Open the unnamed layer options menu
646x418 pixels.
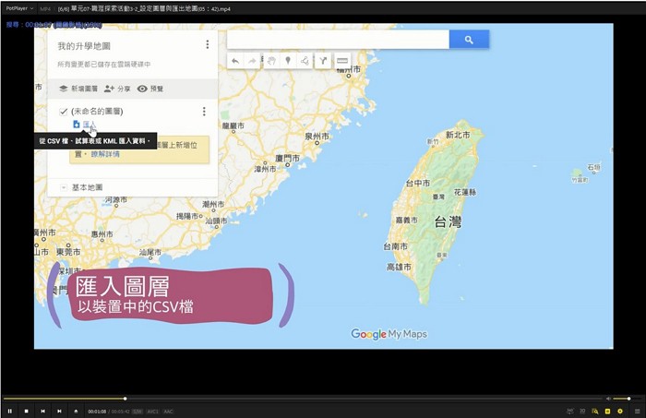pos(204,112)
